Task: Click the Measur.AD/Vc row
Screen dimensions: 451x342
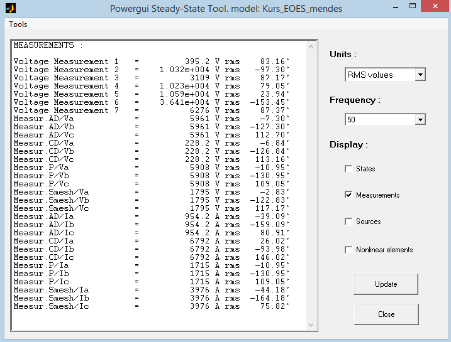Action: [152, 135]
